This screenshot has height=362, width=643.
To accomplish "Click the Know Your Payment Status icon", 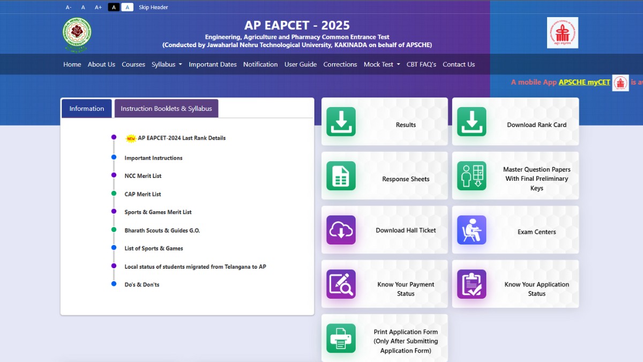I will point(341,284).
